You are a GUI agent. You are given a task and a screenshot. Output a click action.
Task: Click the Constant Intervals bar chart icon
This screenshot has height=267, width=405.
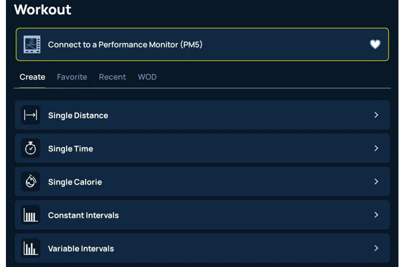click(x=30, y=215)
